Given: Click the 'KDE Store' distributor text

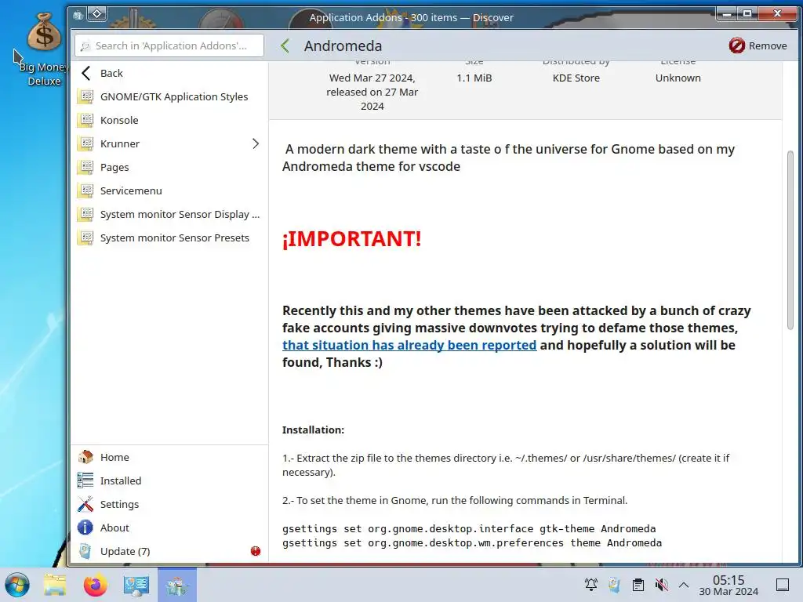Looking at the screenshot, I should [x=576, y=78].
